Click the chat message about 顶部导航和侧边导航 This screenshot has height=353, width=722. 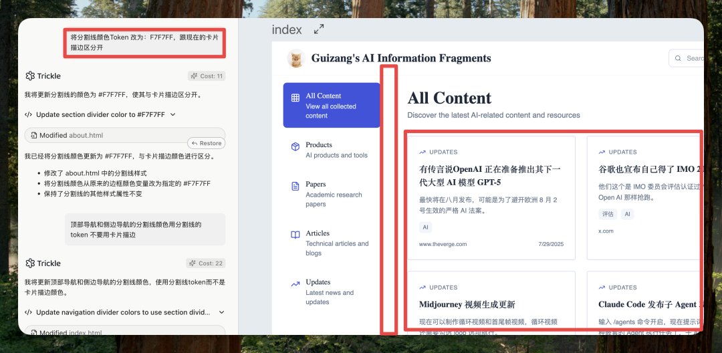(145, 229)
